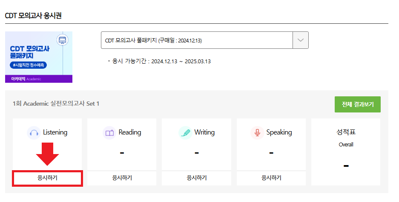Click the Speaking microphone icon
This screenshot has width=399, height=202.
257,133
